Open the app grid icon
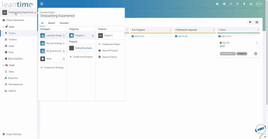Viewport: 268px width, 139px height. point(251,4)
